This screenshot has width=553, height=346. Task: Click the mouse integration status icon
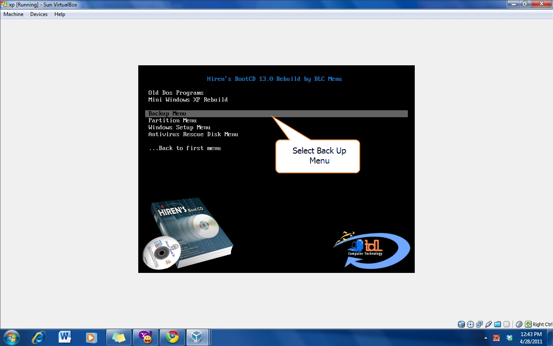(519, 324)
